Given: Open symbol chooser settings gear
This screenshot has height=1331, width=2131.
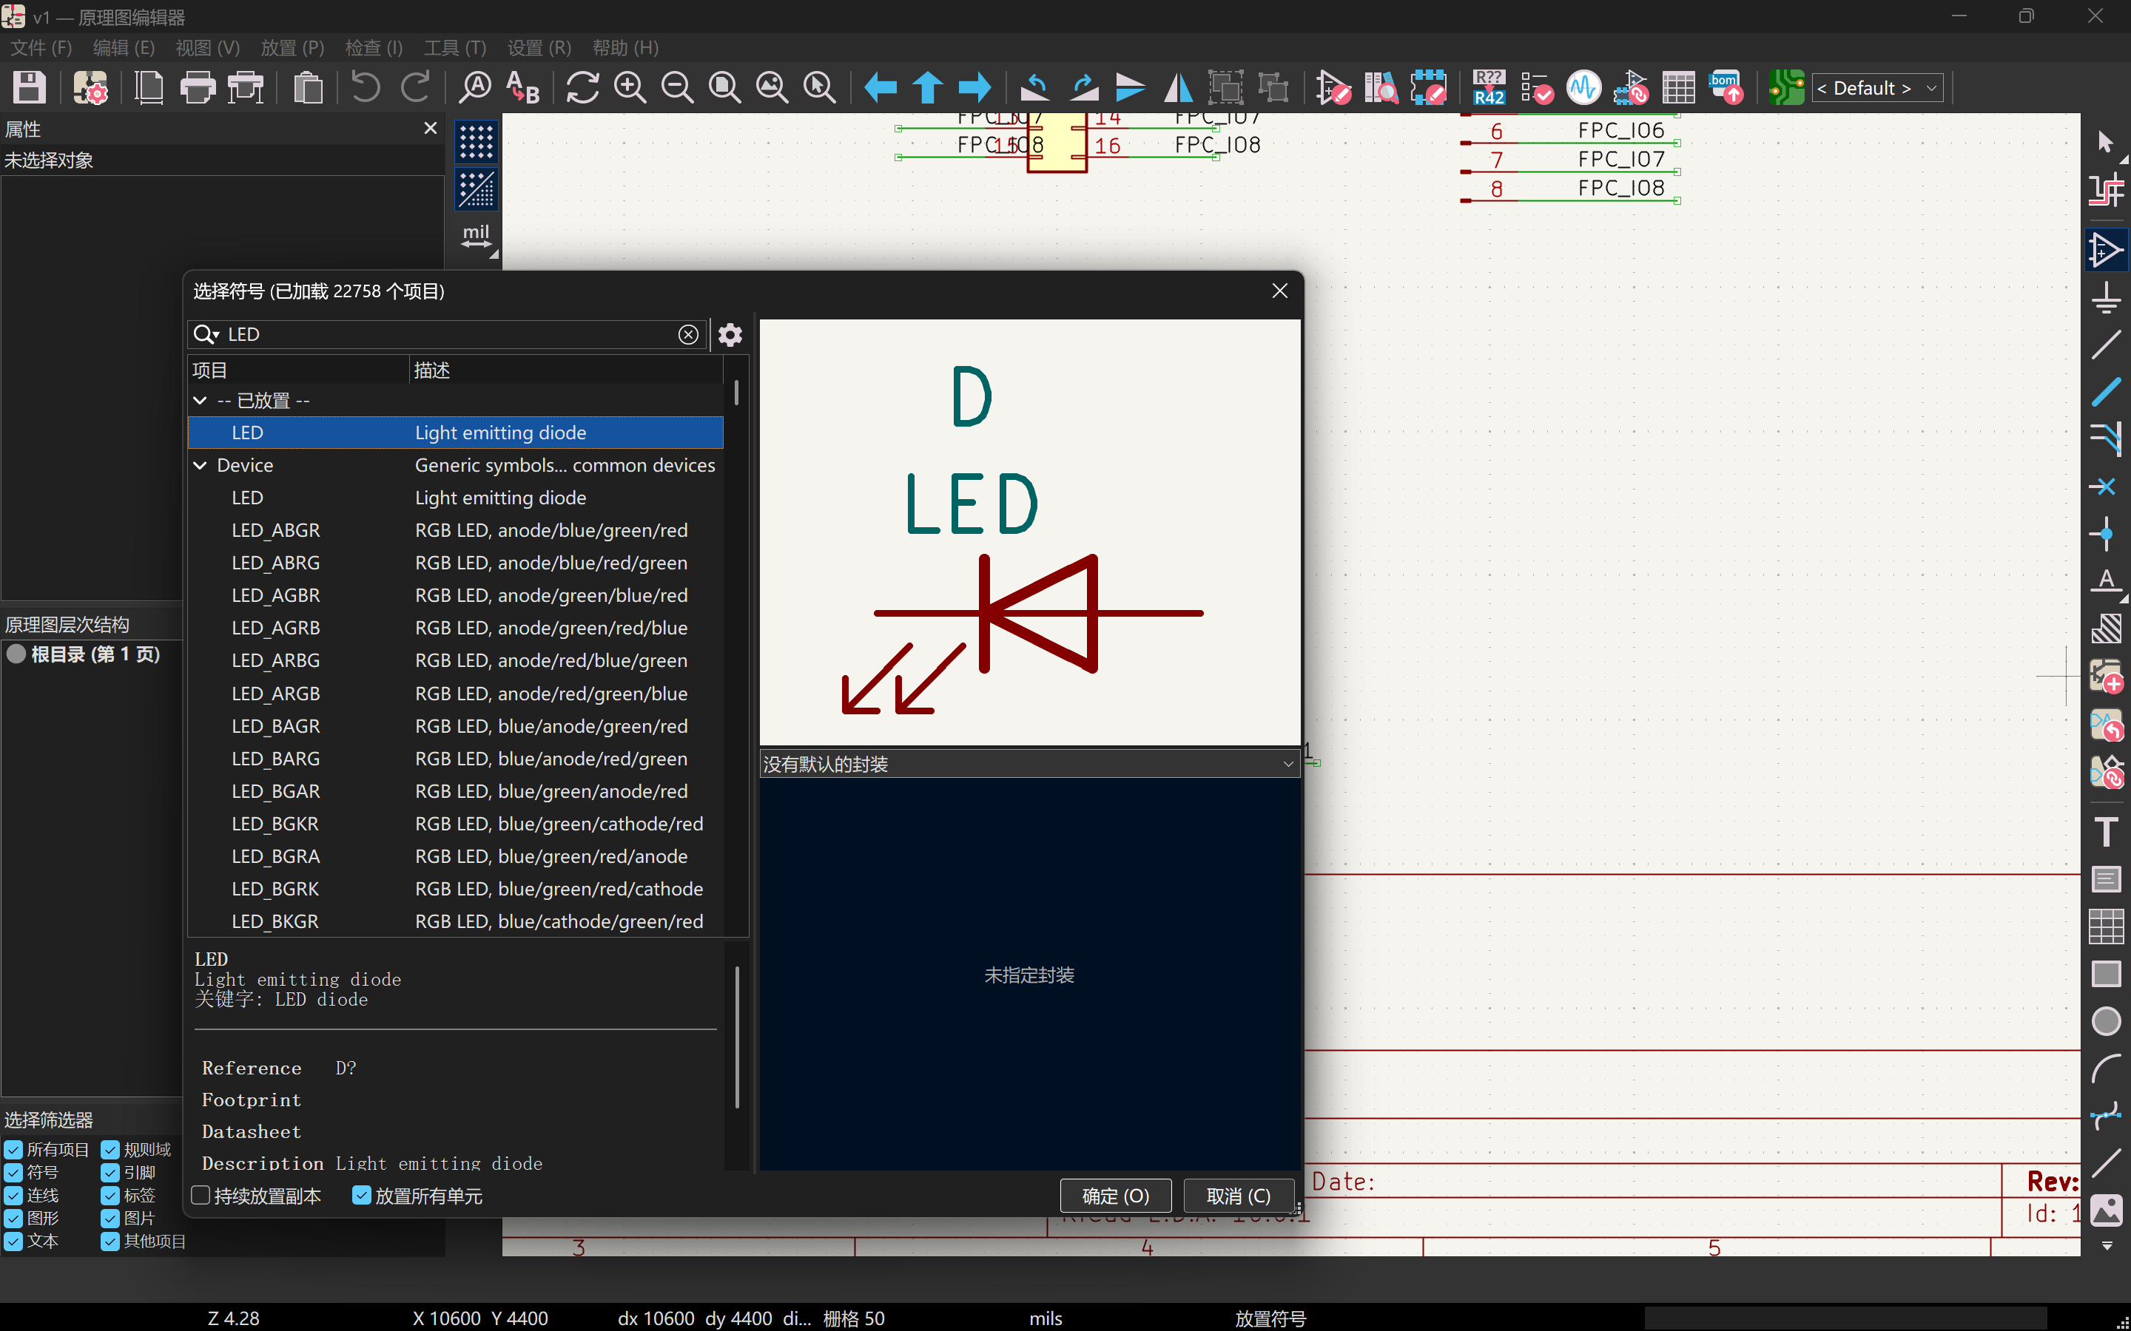Looking at the screenshot, I should tap(730, 334).
